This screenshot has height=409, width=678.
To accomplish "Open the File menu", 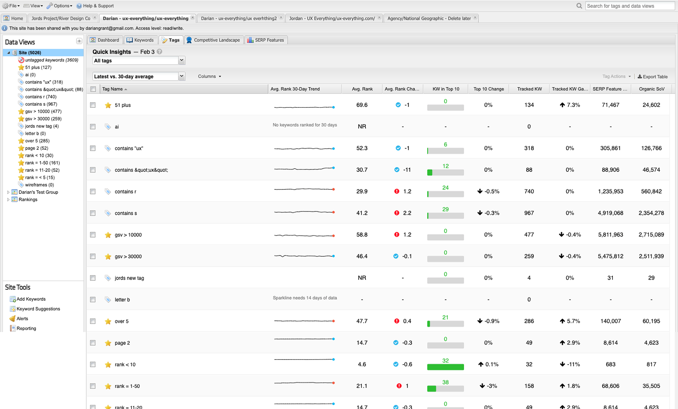I will coord(11,6).
